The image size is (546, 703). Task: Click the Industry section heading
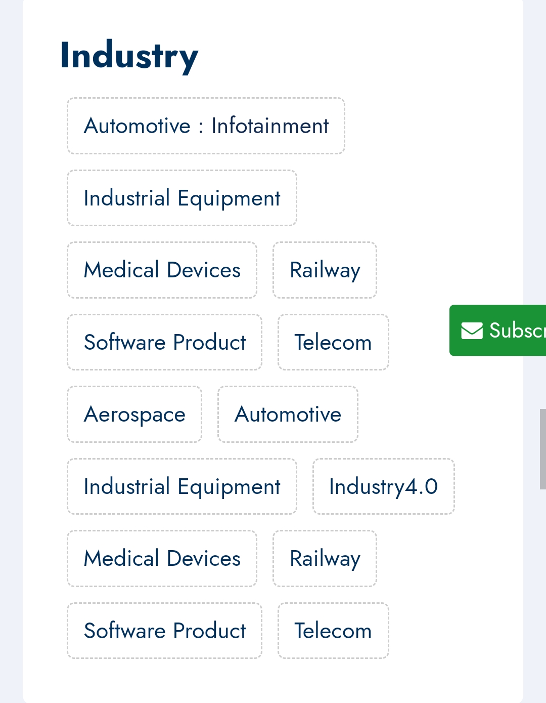[x=129, y=56]
